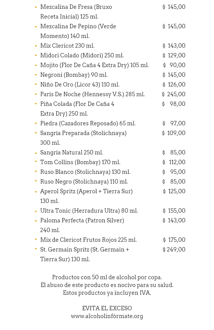The image size is (214, 330).
Task: Click the $ 155,00 Ultra Tonic price
Action: pyautogui.click(x=174, y=211)
